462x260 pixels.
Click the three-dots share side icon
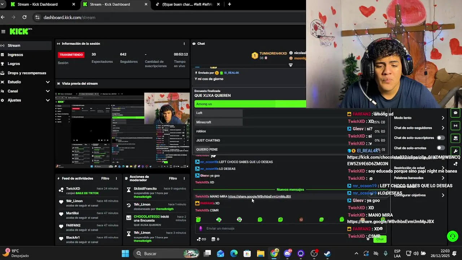coord(456,164)
